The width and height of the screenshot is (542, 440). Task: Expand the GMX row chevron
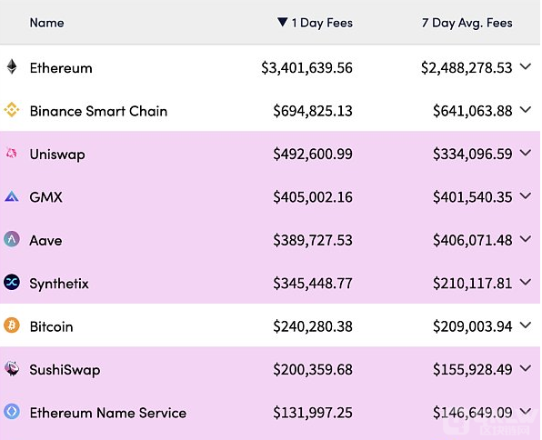point(526,196)
